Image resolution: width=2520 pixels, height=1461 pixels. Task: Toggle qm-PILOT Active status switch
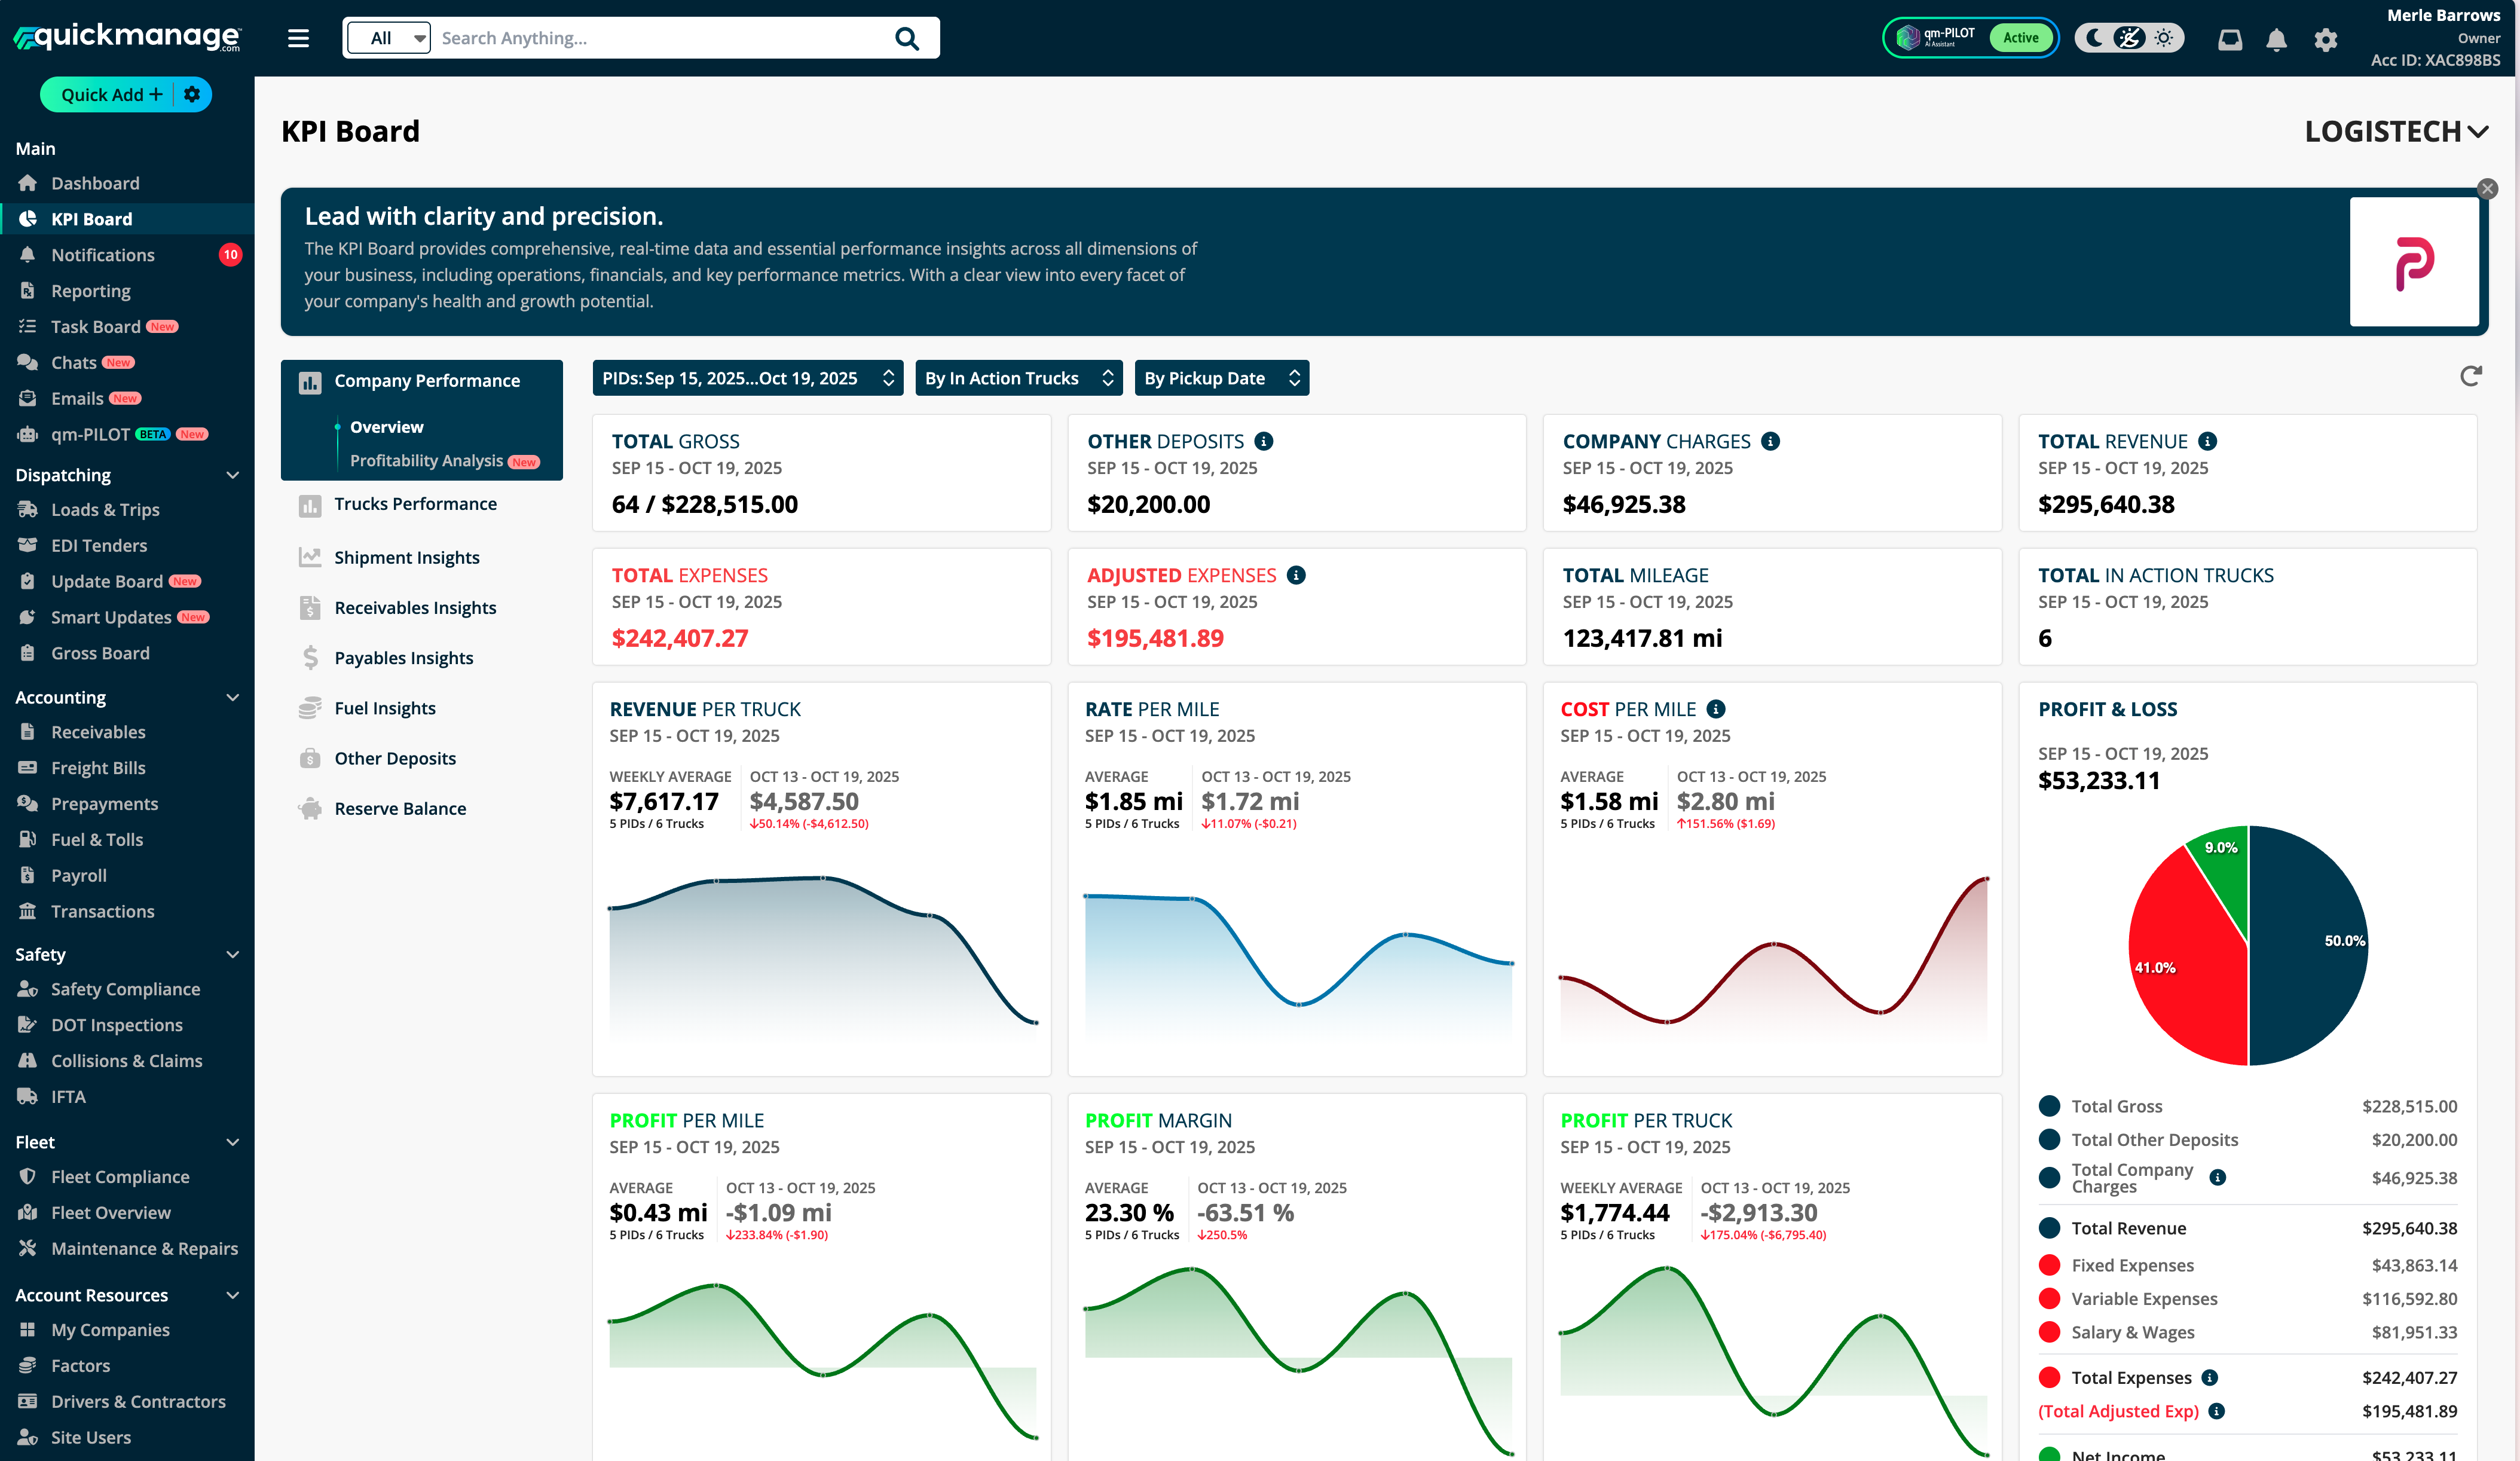coord(2020,38)
